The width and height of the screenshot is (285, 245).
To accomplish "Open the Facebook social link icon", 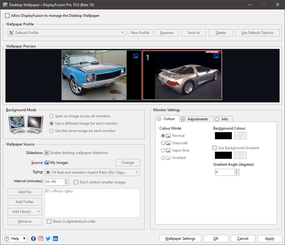I will click(x=33, y=239).
